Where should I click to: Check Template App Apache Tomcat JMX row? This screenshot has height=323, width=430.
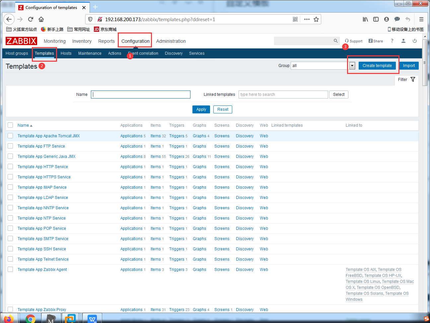(x=10, y=136)
